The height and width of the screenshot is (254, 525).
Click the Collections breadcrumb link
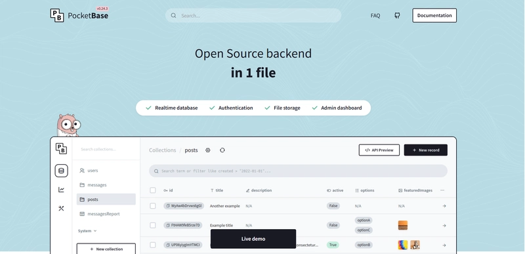[x=162, y=150]
